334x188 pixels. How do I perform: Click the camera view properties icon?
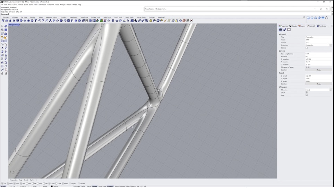(x=281, y=29)
